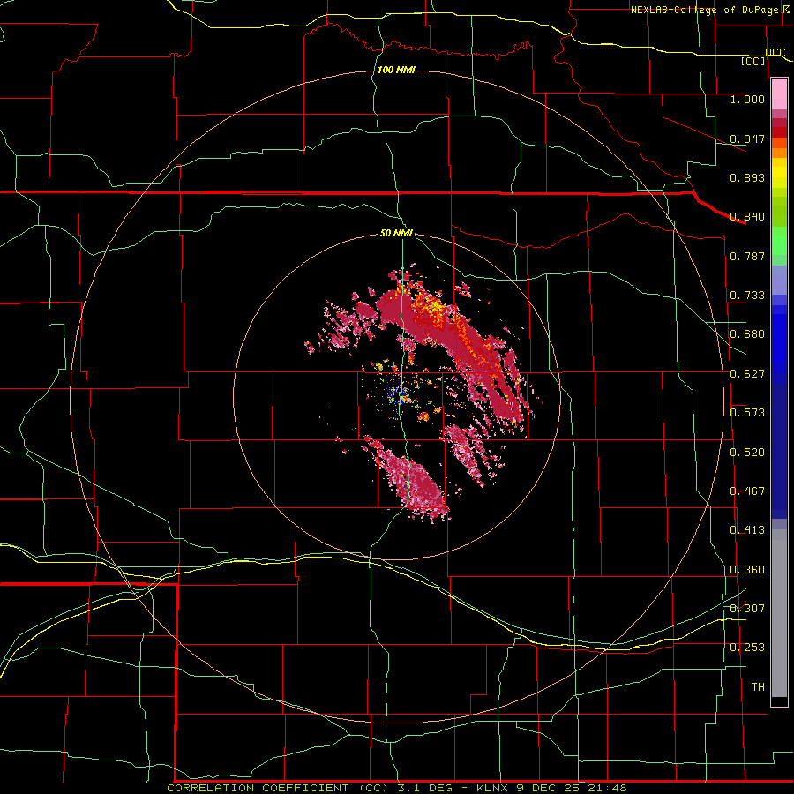Click the 1.000 color scale value
The width and height of the screenshot is (794, 794).
point(747,99)
